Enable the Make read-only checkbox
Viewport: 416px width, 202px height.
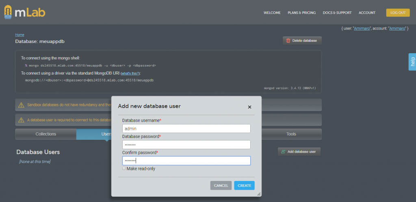point(124,168)
